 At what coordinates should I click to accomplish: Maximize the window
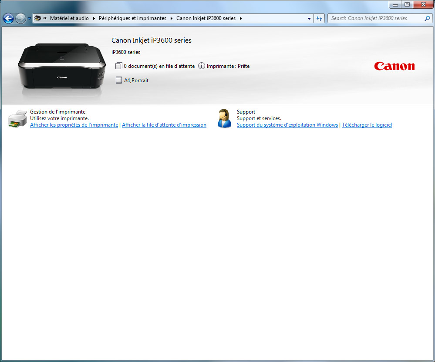pyautogui.click(x=407, y=4)
